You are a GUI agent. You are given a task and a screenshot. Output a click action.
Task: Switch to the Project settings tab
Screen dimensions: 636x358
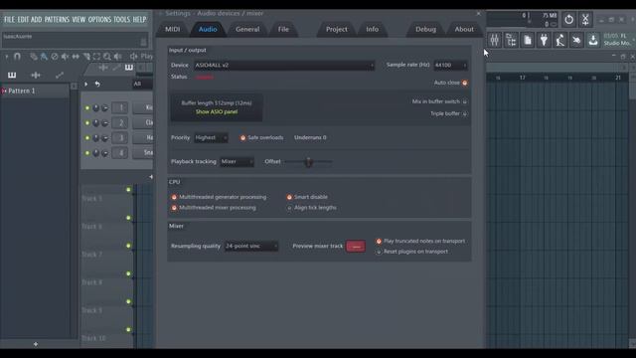tap(337, 29)
